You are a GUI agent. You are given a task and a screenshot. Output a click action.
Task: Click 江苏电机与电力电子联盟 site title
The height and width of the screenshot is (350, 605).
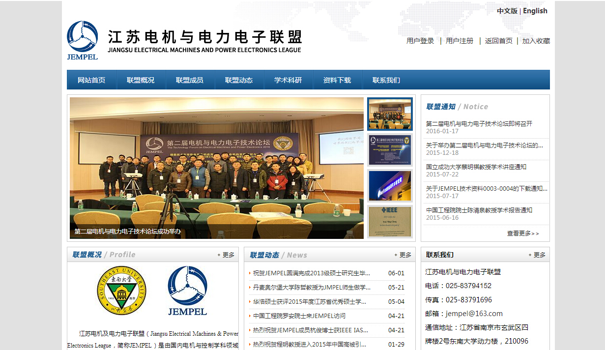tap(205, 37)
